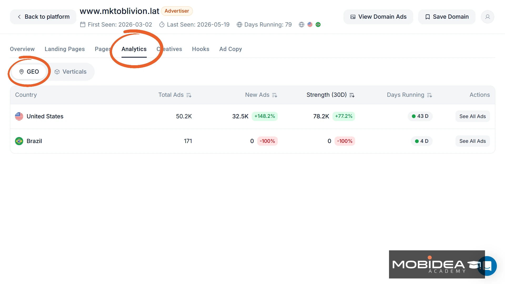Click Days Running: 79 text
This screenshot has width=505, height=284.
tap(268, 24)
